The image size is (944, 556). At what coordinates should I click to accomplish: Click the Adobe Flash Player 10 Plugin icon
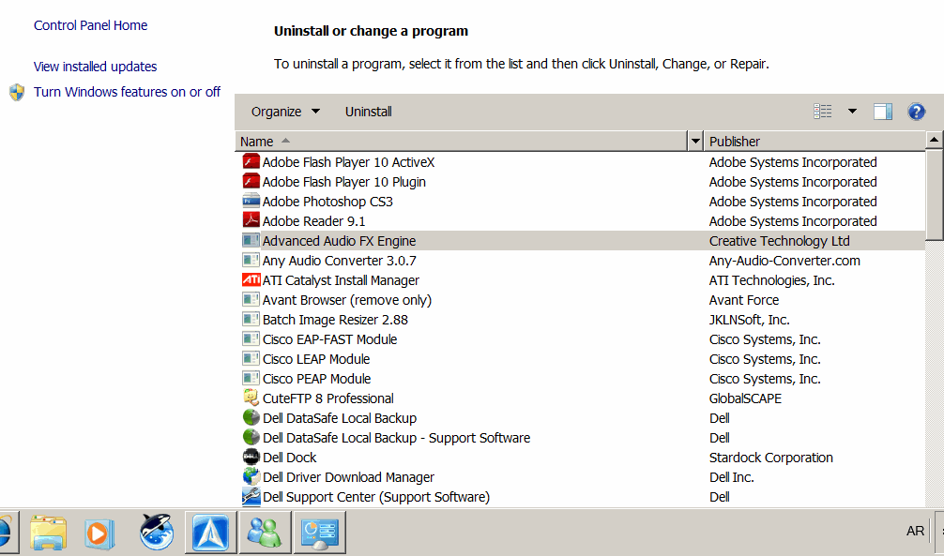pyautogui.click(x=251, y=182)
